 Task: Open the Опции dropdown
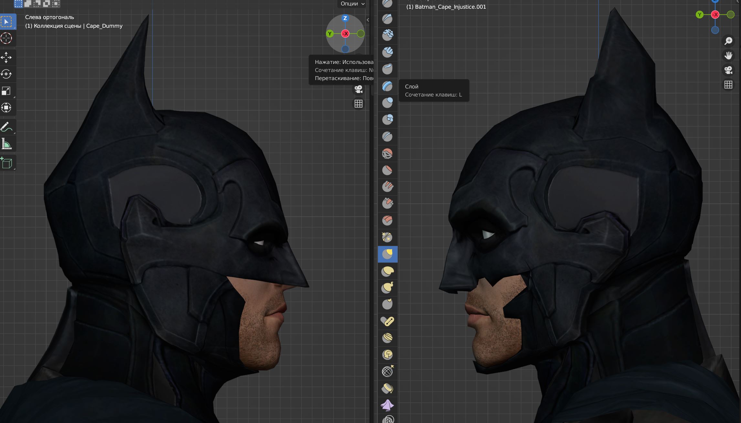point(352,4)
